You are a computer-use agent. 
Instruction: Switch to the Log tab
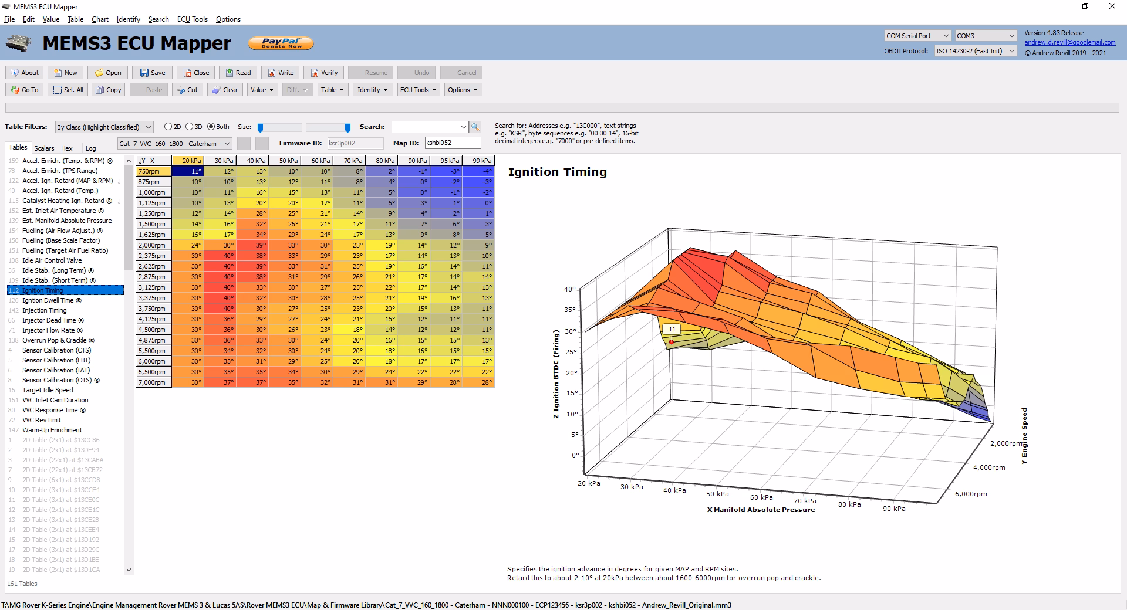(90, 148)
